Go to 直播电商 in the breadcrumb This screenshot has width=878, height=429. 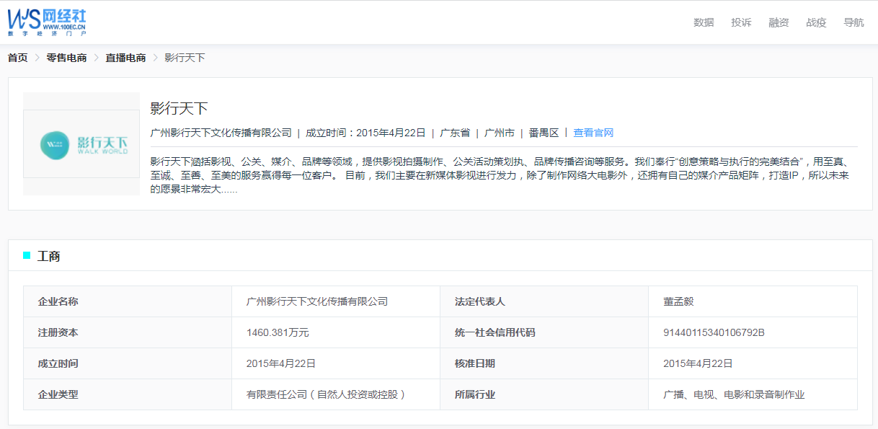pos(125,58)
